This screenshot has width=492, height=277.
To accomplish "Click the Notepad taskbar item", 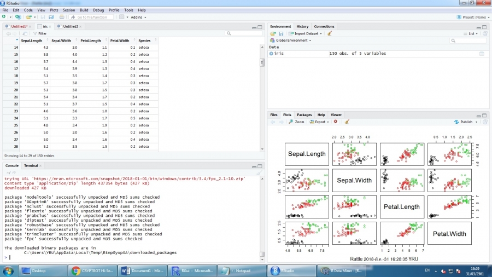I will pos(242,271).
